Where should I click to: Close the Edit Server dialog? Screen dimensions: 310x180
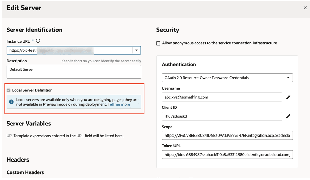coord(305,8)
